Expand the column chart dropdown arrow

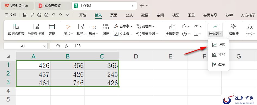click(189, 26)
